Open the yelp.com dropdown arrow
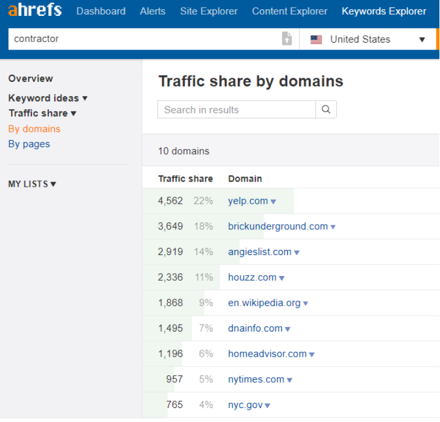The height and width of the screenshot is (422, 440). click(273, 201)
